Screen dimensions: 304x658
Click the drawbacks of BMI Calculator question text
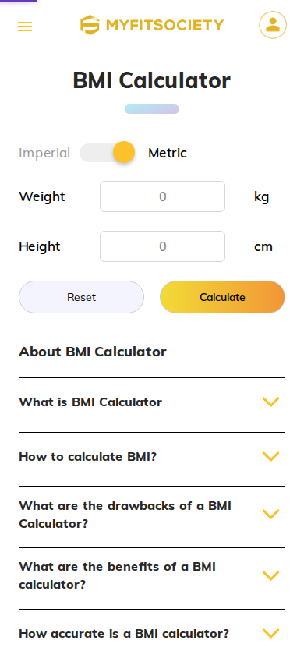pos(125,515)
